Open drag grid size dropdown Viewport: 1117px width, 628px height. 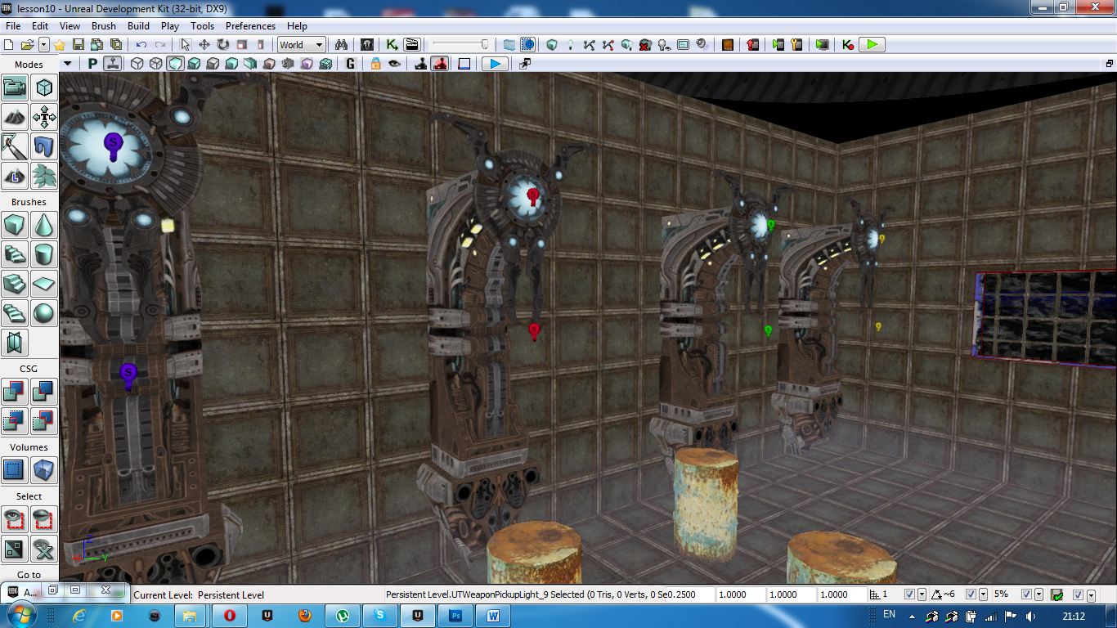coord(922,594)
